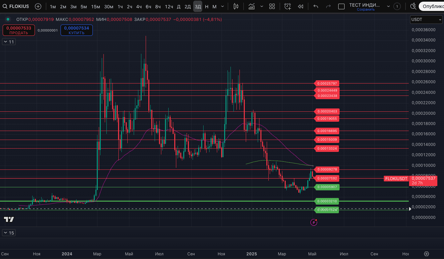Switch to the 2ч timeframe

(x=130, y=6)
